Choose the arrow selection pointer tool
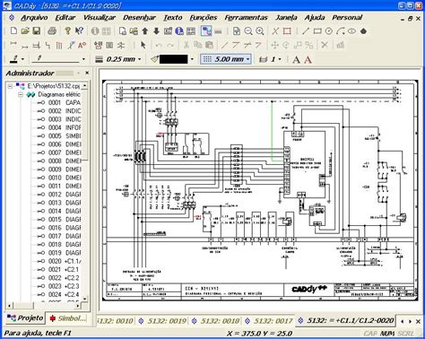This screenshot has height=339, width=425. point(143,45)
